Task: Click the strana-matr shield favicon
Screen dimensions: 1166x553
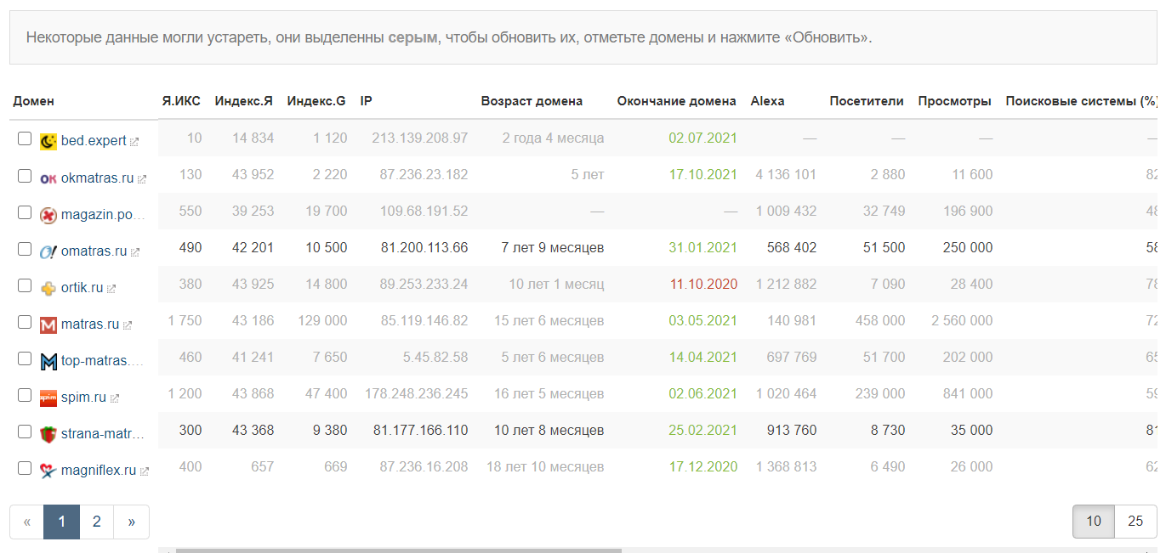Action: pyautogui.click(x=48, y=434)
